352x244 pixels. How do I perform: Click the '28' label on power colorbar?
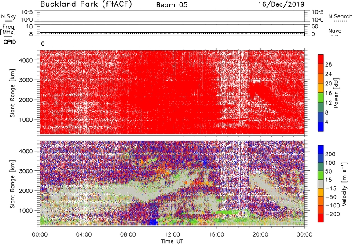pos(328,64)
